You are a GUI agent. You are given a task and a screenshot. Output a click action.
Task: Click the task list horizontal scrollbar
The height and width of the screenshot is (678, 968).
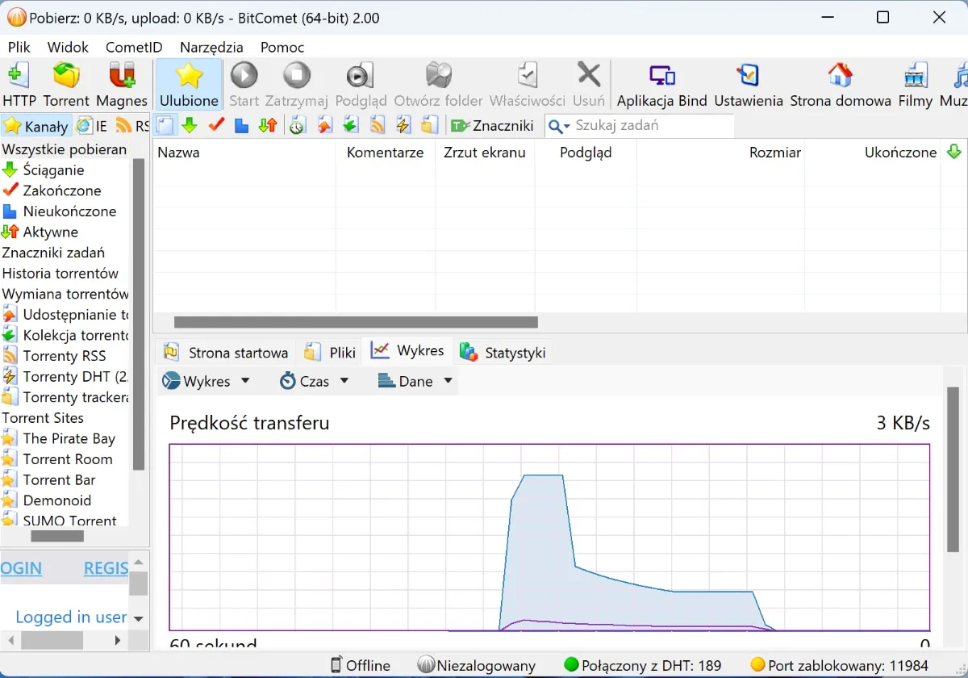pos(356,322)
